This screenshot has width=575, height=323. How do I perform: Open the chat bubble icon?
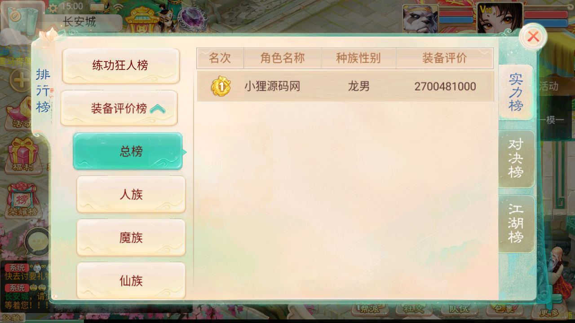(38, 243)
